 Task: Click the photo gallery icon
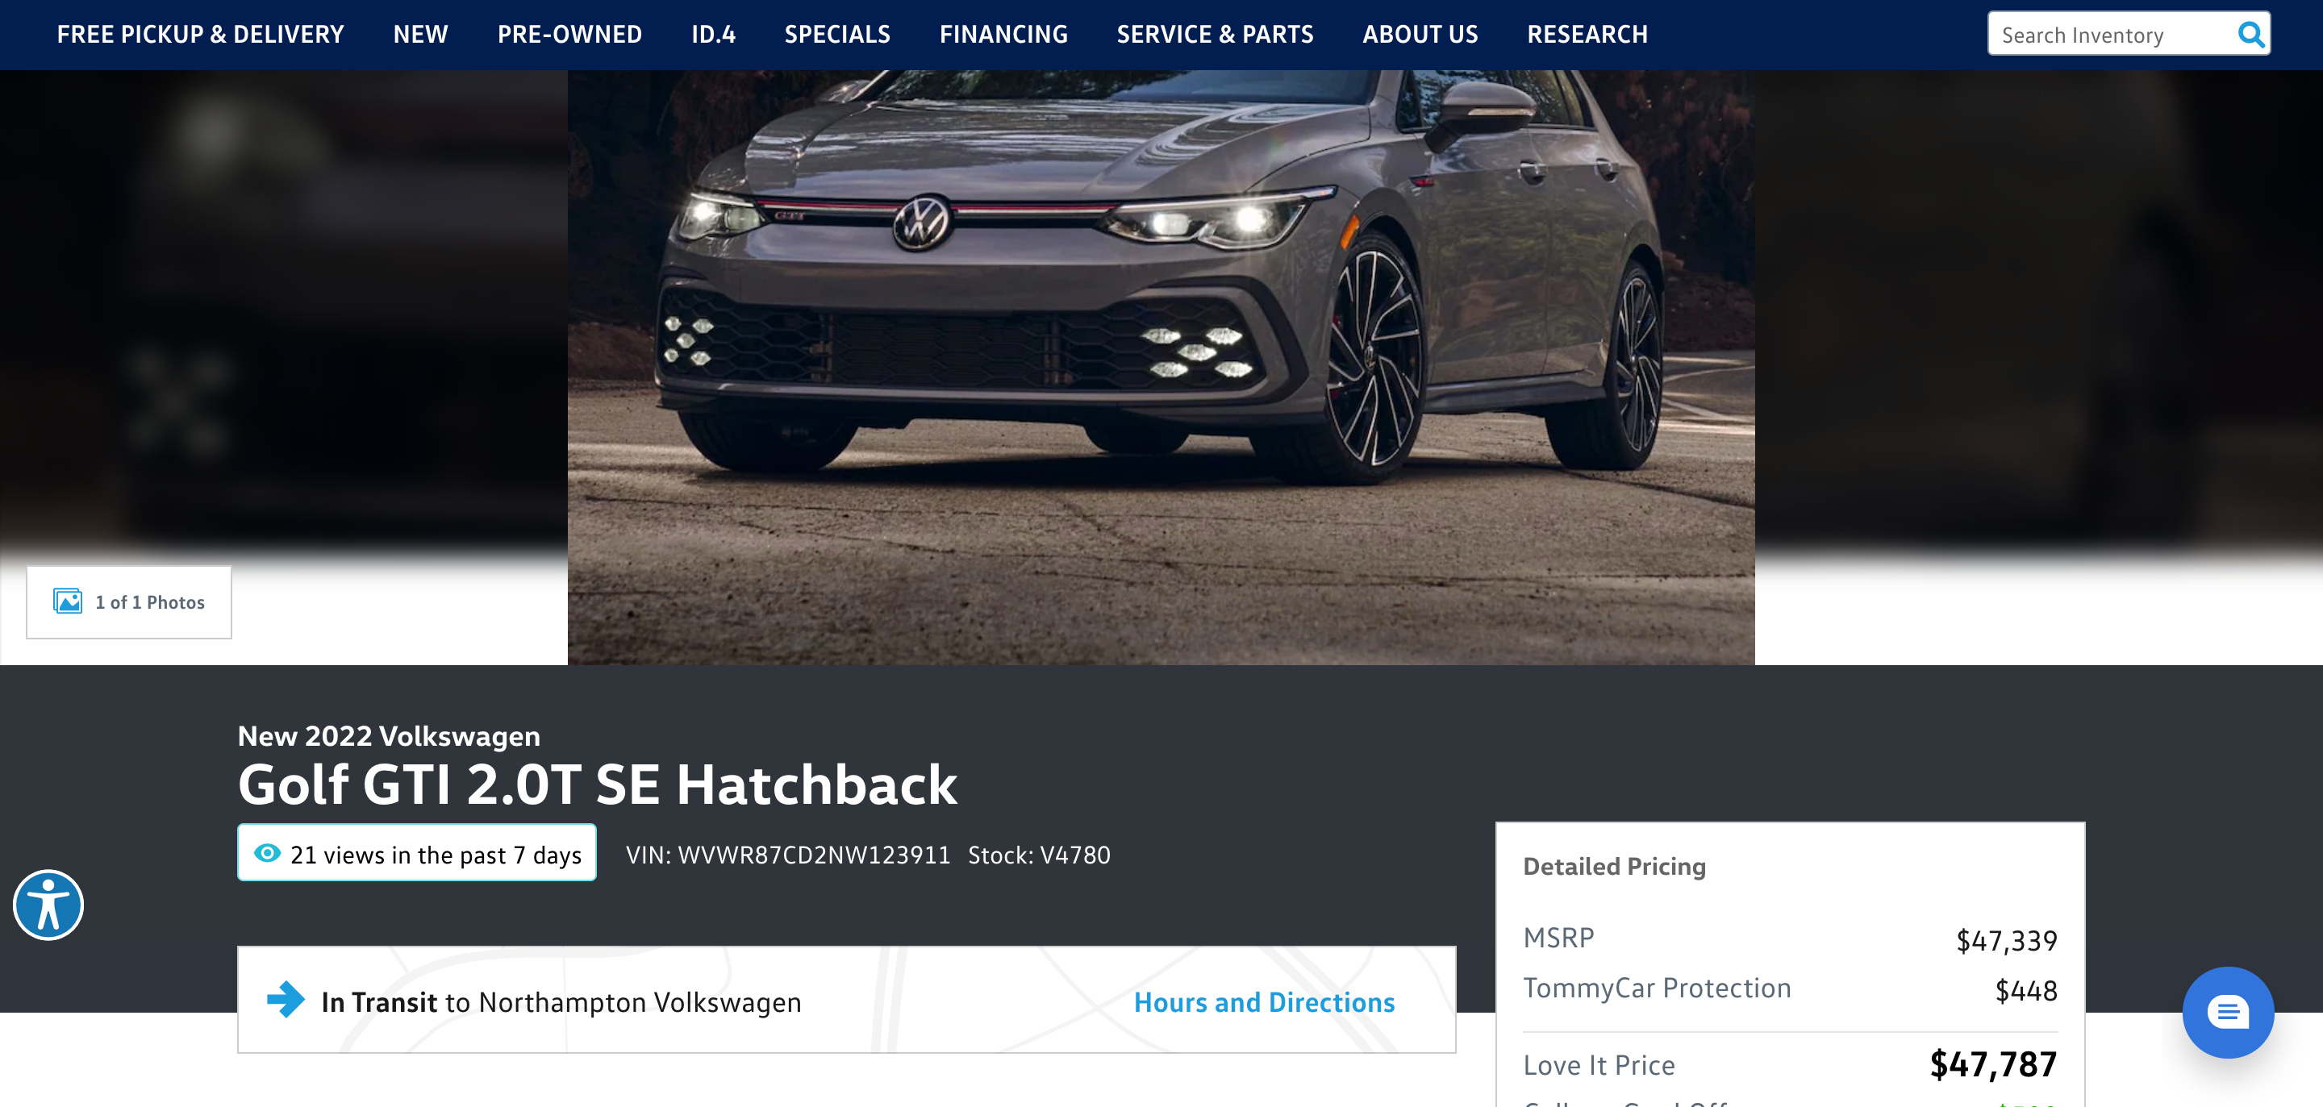68,601
